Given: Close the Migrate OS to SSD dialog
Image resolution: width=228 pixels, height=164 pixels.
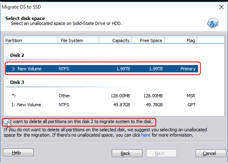Looking at the screenshot, I should point(221,7).
